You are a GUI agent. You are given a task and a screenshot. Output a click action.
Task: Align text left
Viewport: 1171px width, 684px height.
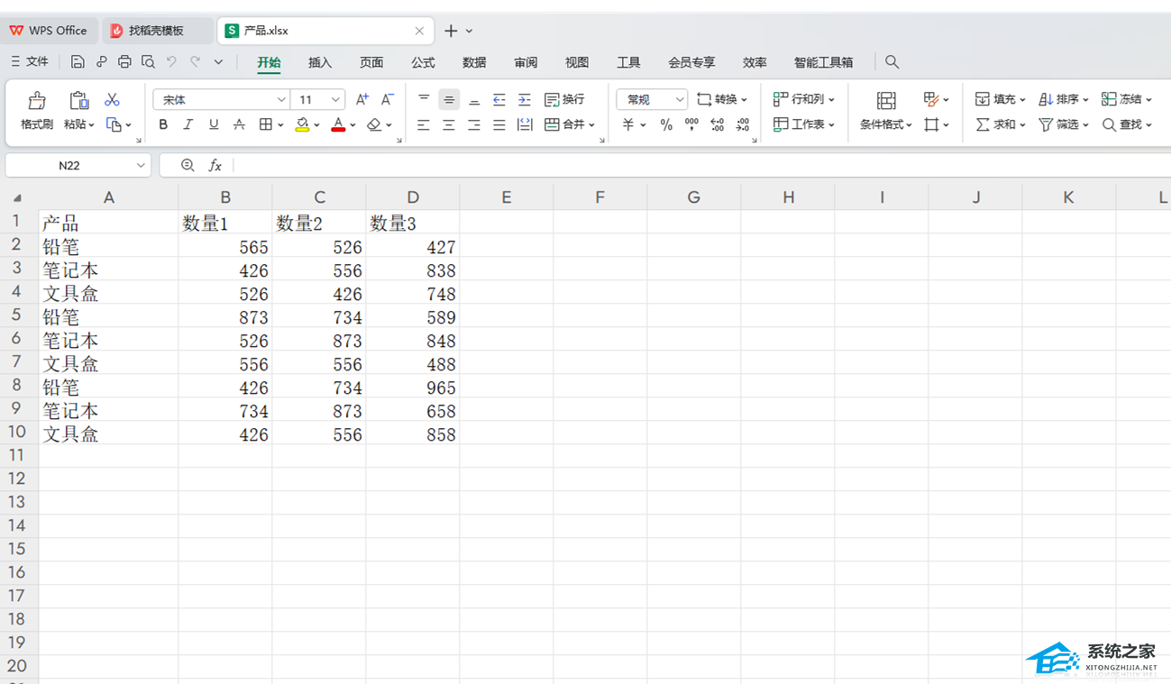point(424,124)
